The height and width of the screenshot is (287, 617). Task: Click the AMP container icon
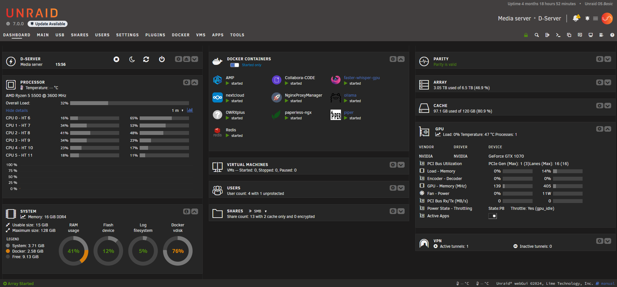click(x=217, y=80)
